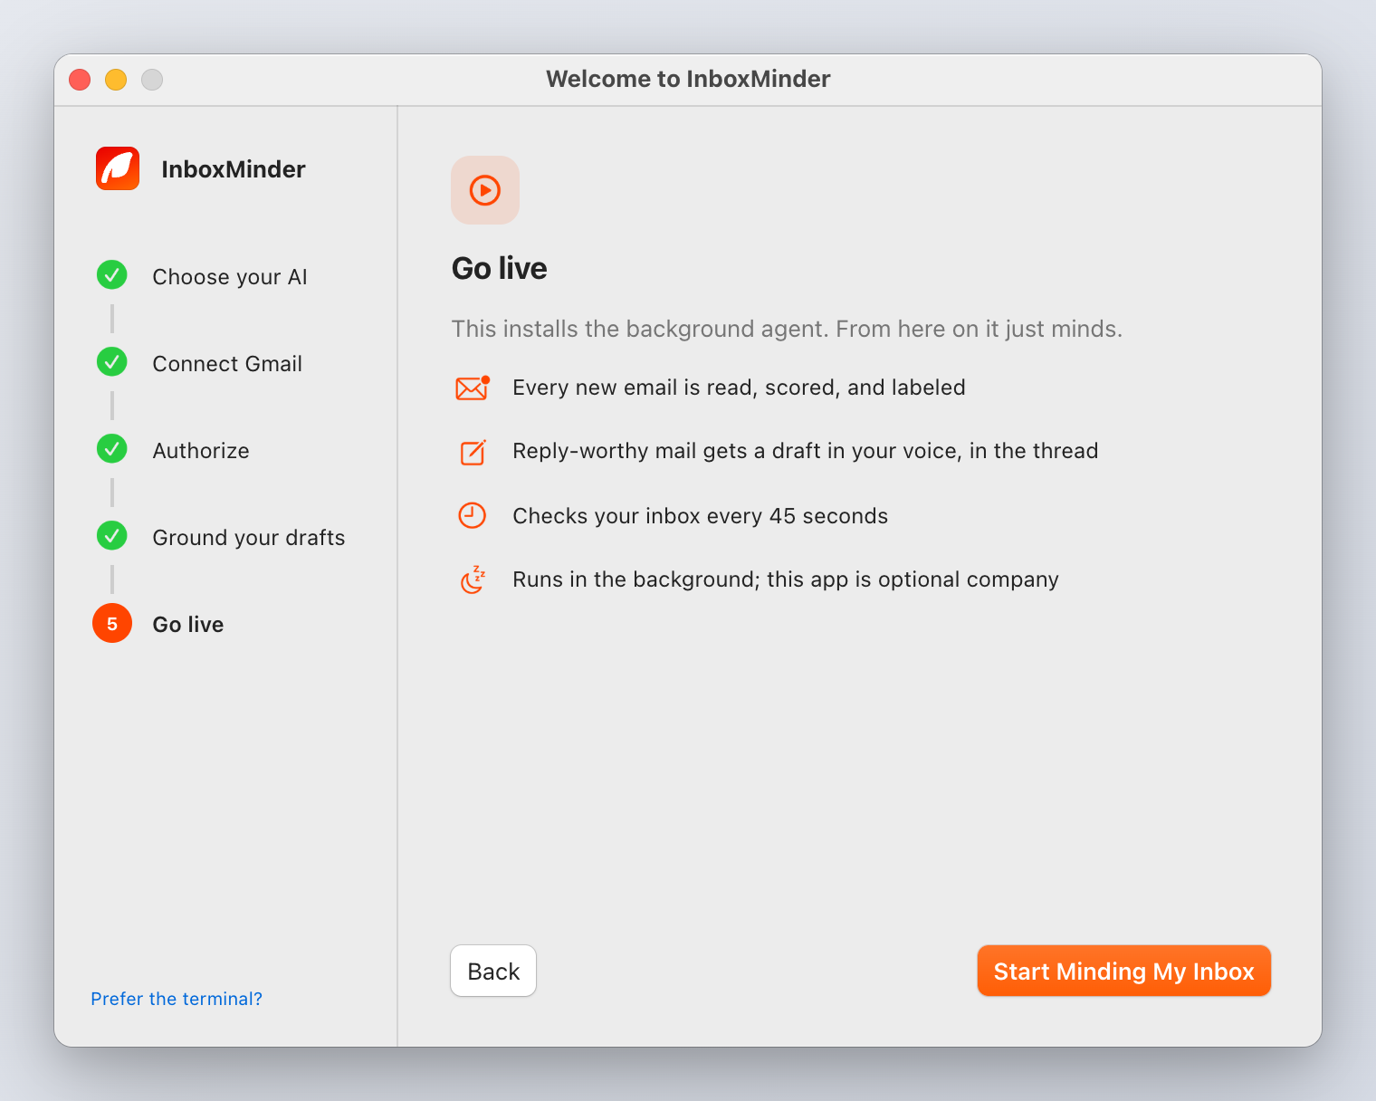This screenshot has width=1376, height=1101.
Task: Click green checkmark next to Connect Gmail
Action: click(112, 361)
